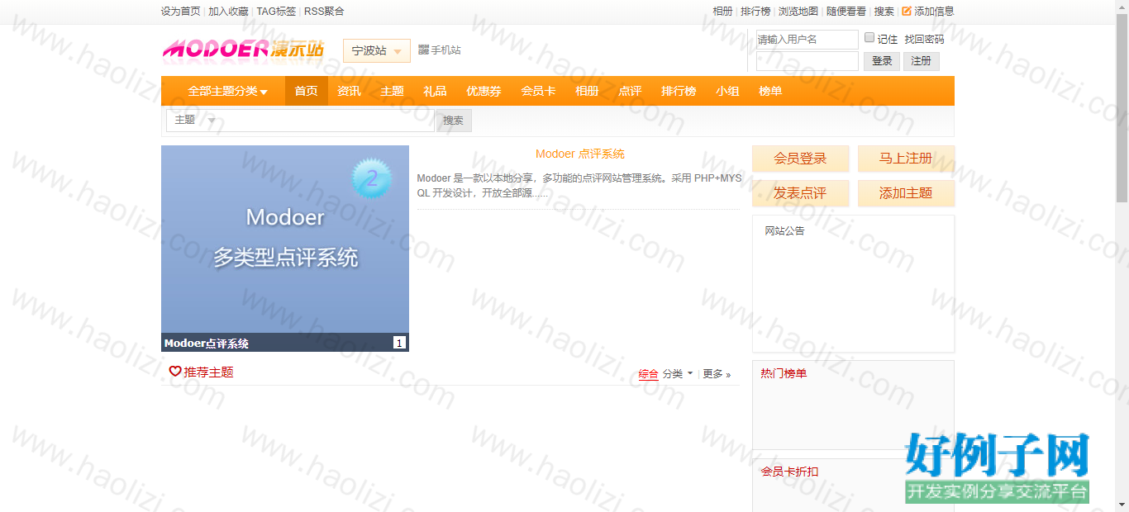Select the 综合 sort tab
The width and height of the screenshot is (1129, 512).
pos(649,374)
